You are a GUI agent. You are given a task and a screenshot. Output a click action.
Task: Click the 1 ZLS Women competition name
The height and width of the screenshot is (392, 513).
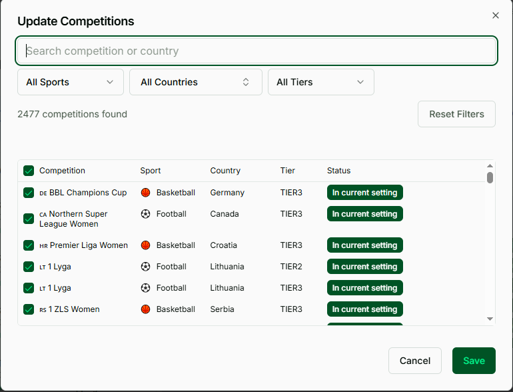(x=74, y=309)
